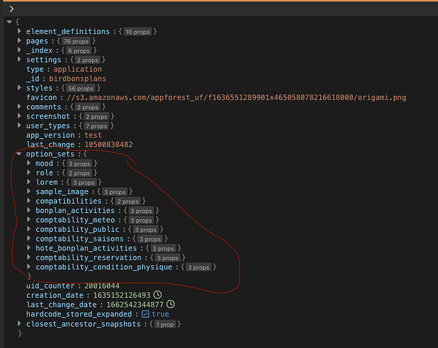Expand the lorem option set
The width and height of the screenshot is (438, 348).
click(x=29, y=182)
